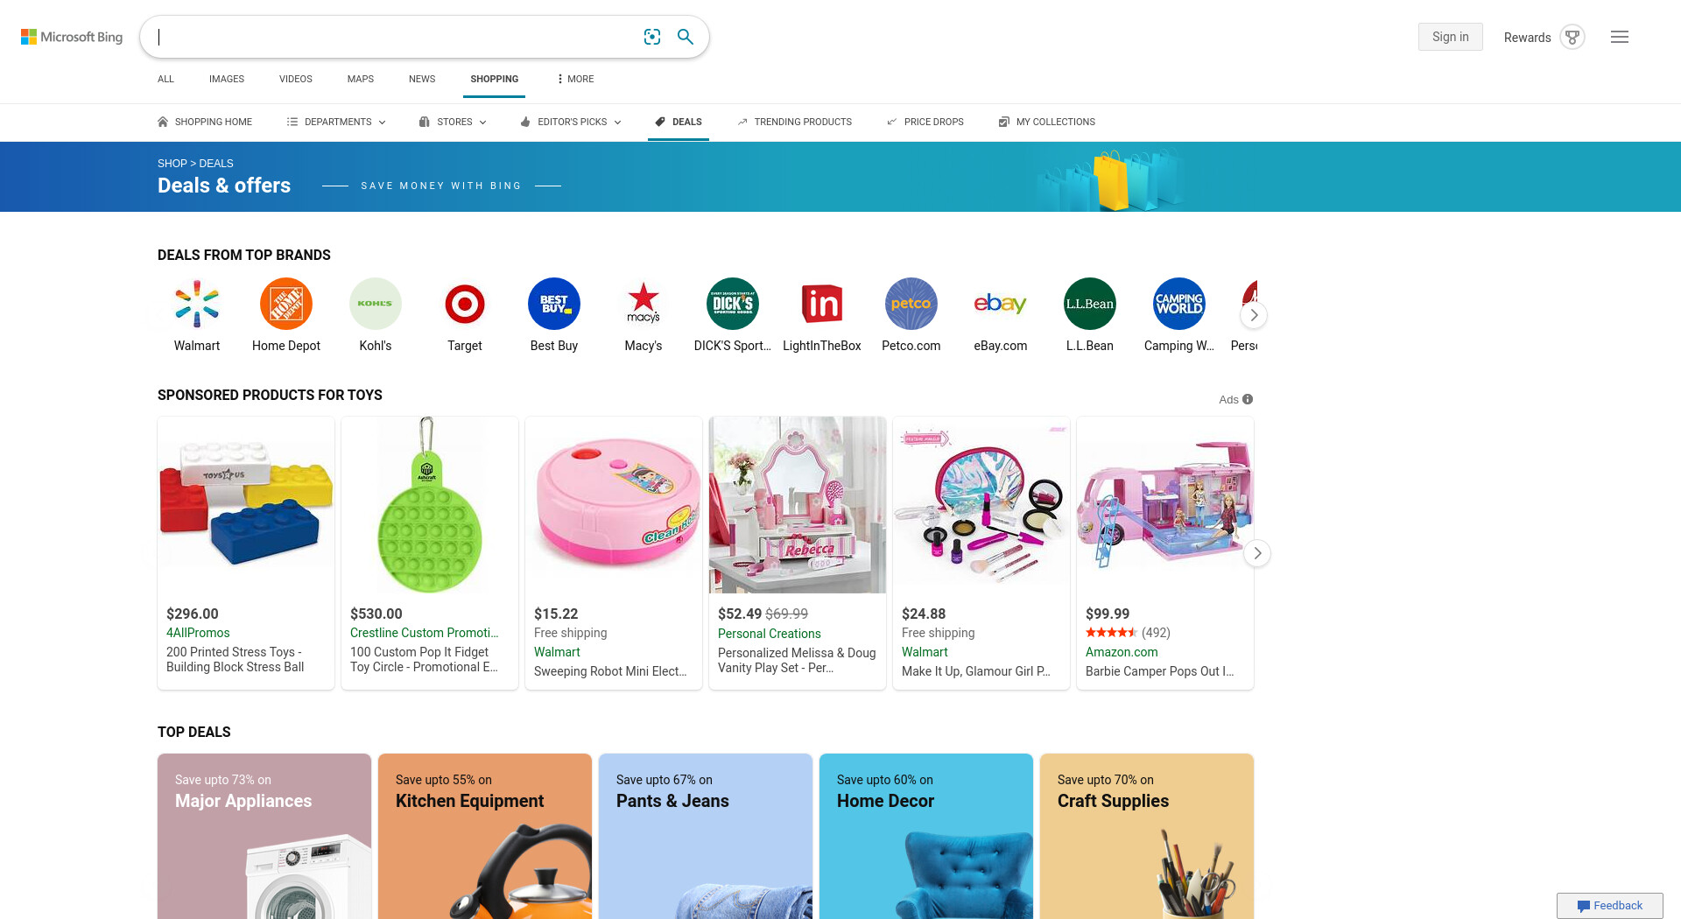Expand the Departments dropdown
This screenshot has width=1681, height=919.
pos(336,122)
